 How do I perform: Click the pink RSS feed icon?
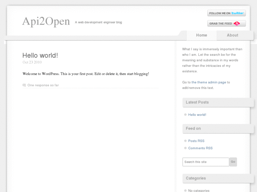pos(237,24)
